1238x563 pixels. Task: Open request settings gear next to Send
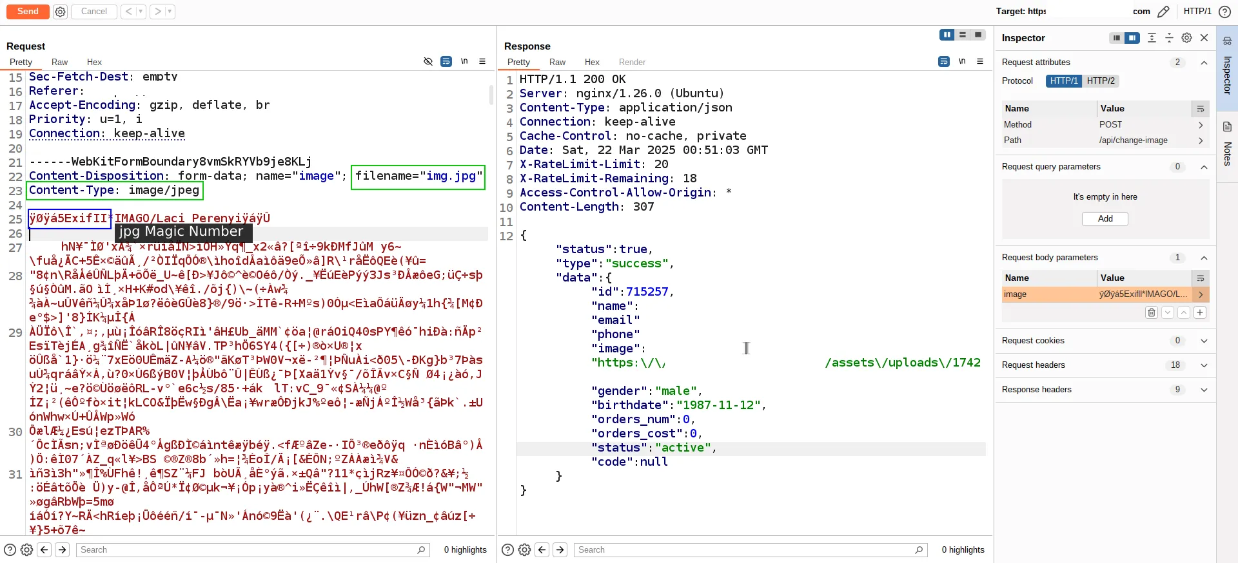[x=60, y=12]
